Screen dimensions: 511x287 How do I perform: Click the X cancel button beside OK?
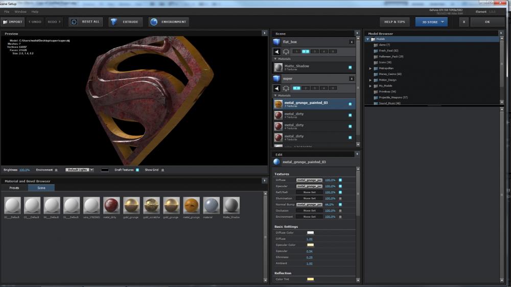464,22
